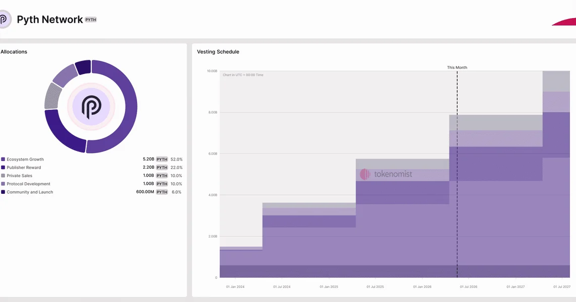Select the 6.0% allocation percentage
The height and width of the screenshot is (302, 576).
click(177, 192)
